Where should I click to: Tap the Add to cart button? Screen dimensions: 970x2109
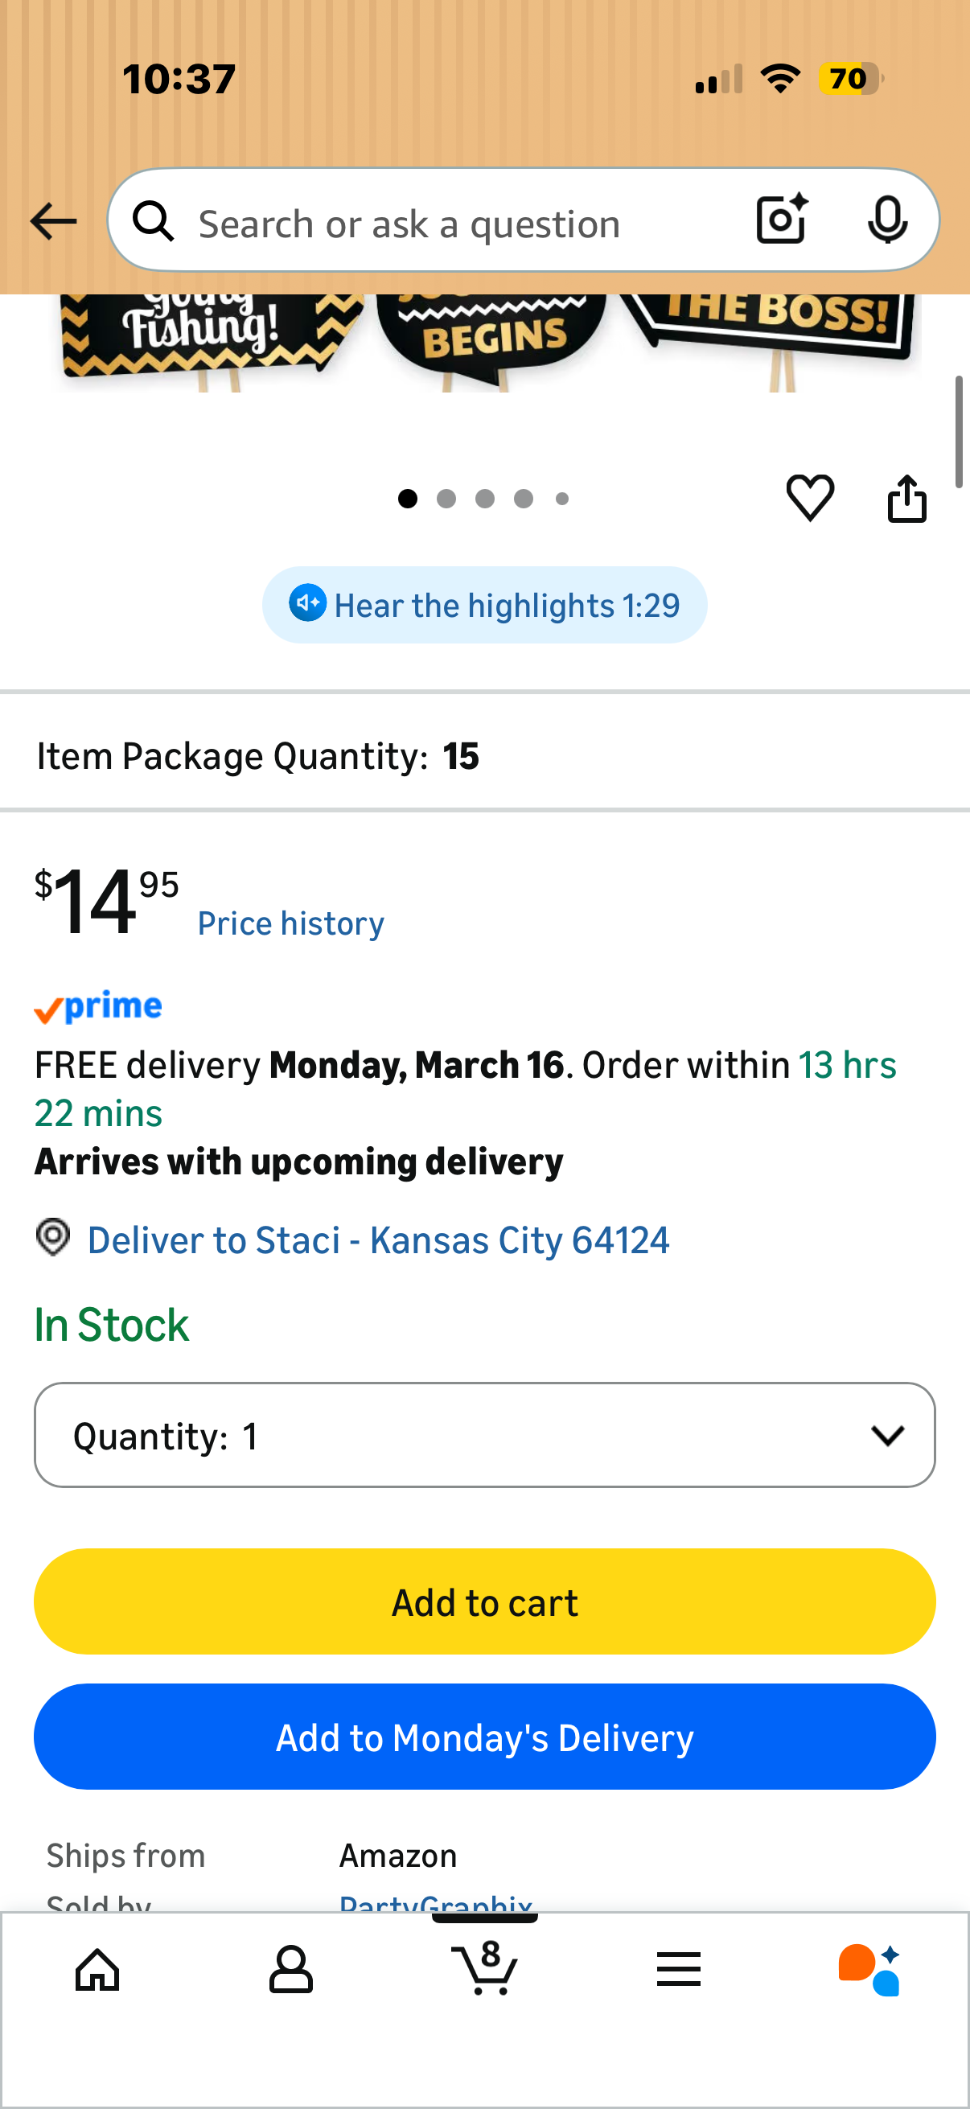[484, 1601]
